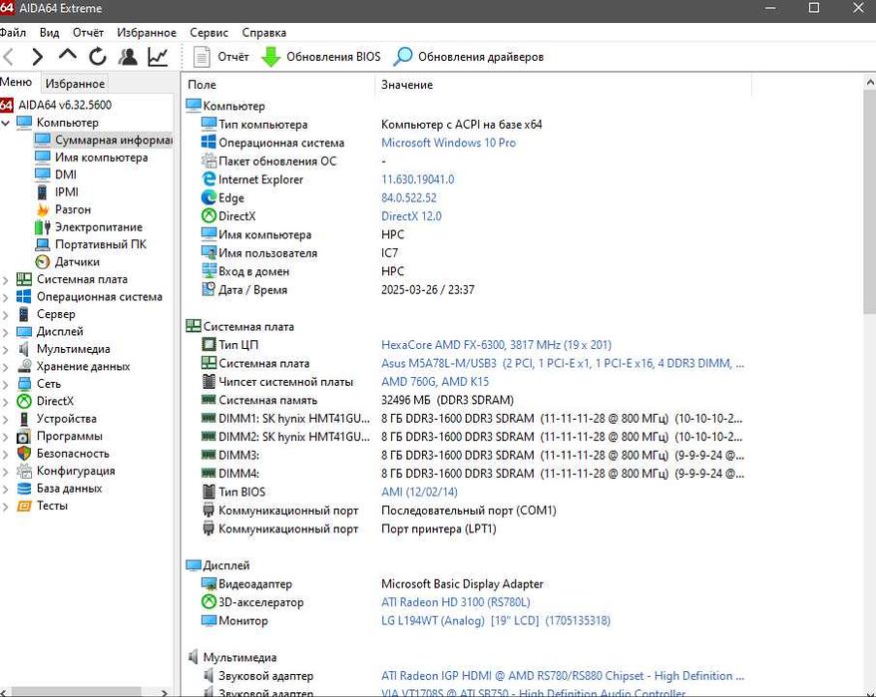The image size is (876, 697).
Task: Click the Поле column header
Action: [x=278, y=85]
